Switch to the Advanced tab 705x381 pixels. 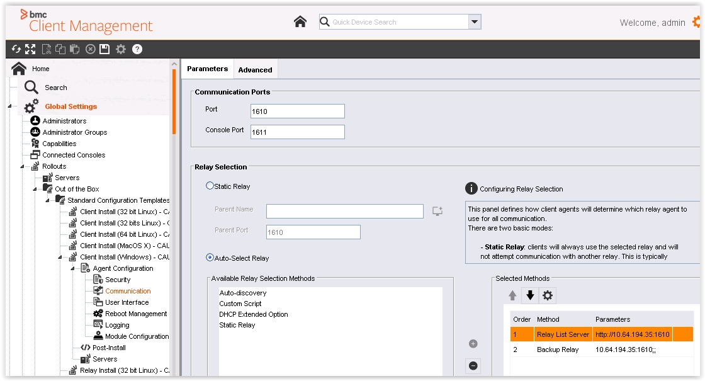[x=255, y=70]
